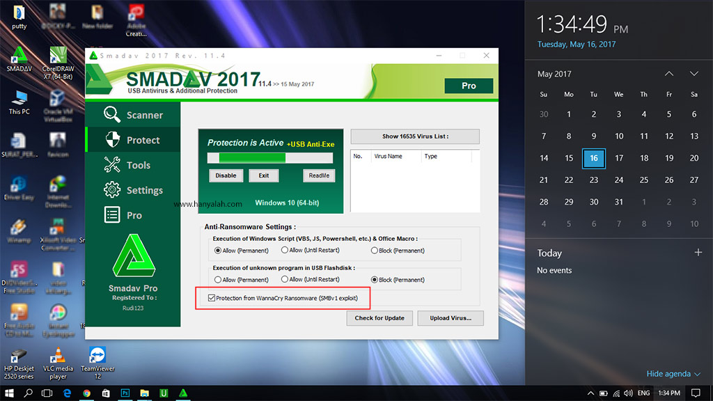This screenshot has height=401, width=713.
Task: Open HP Deskjet 2520 series icon
Action: click(x=19, y=365)
